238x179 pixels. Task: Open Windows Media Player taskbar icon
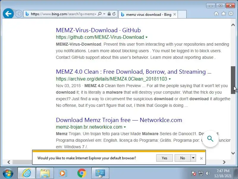62,173
